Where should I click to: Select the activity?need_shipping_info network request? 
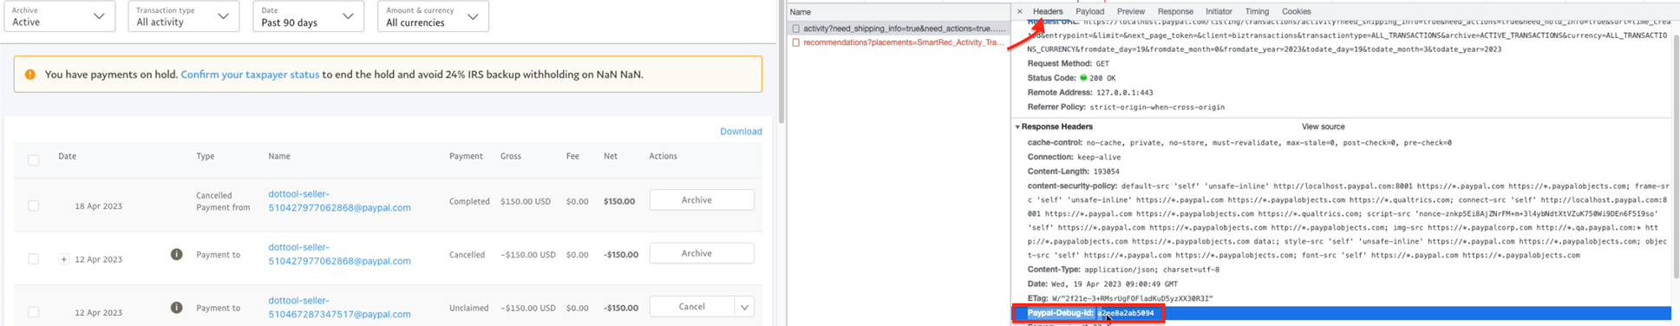pyautogui.click(x=899, y=29)
